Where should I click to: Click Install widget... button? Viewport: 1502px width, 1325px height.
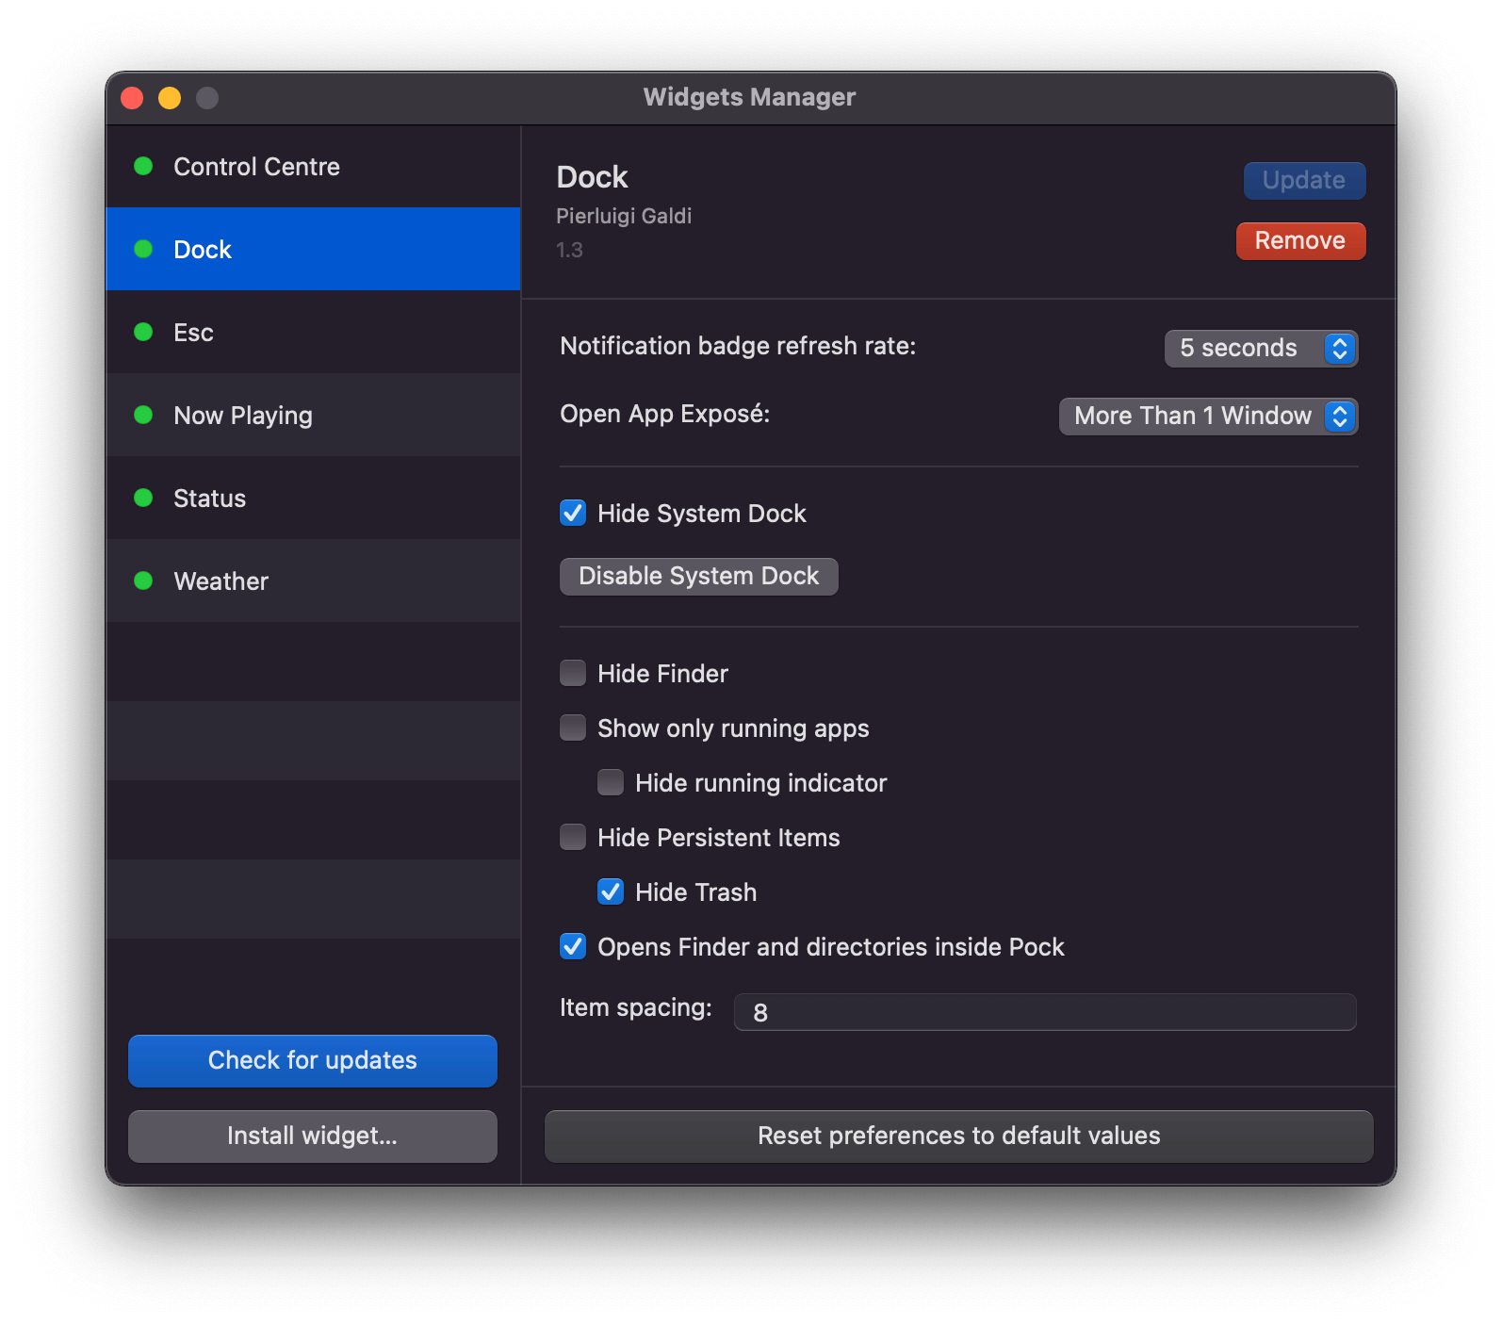tap(313, 1136)
